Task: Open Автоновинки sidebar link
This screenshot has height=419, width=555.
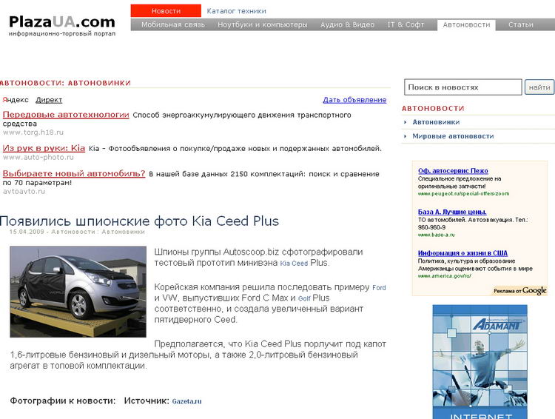Action: coord(436,122)
